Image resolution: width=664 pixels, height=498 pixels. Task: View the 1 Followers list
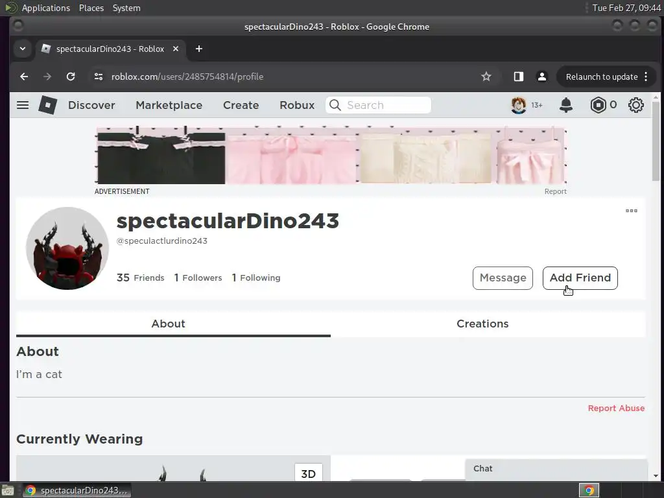pos(198,278)
